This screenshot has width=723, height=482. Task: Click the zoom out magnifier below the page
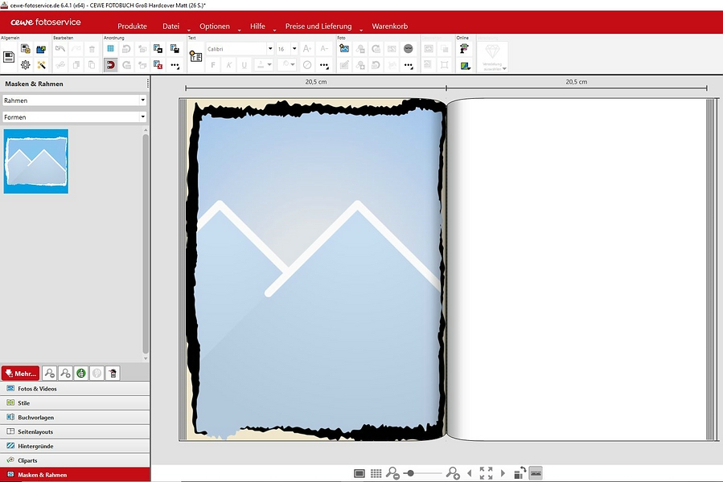[x=392, y=473]
